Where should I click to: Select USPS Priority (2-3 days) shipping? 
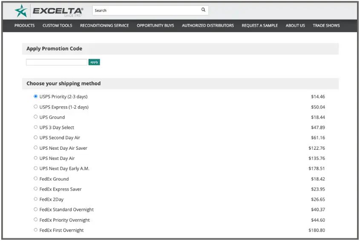pyautogui.click(x=36, y=96)
